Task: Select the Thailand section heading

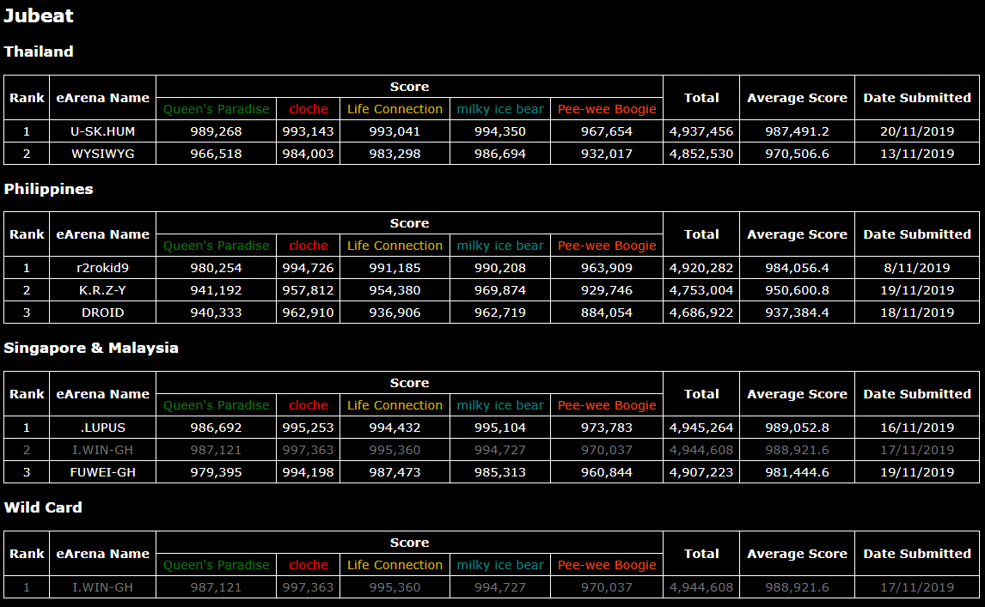Action: (x=39, y=52)
